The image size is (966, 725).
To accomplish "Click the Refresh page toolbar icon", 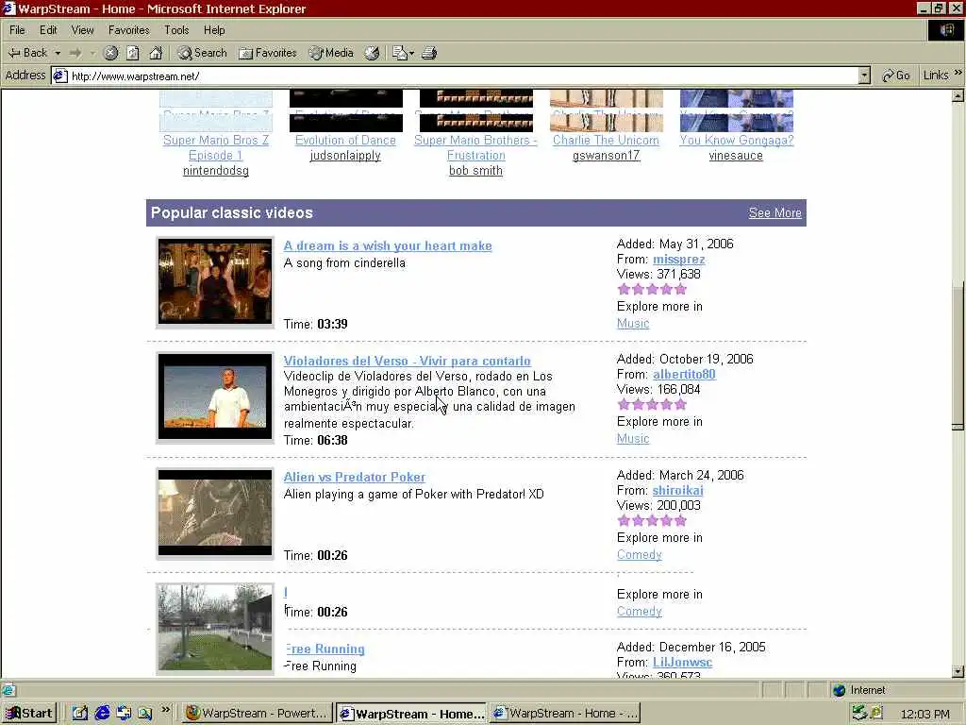I will coord(133,53).
